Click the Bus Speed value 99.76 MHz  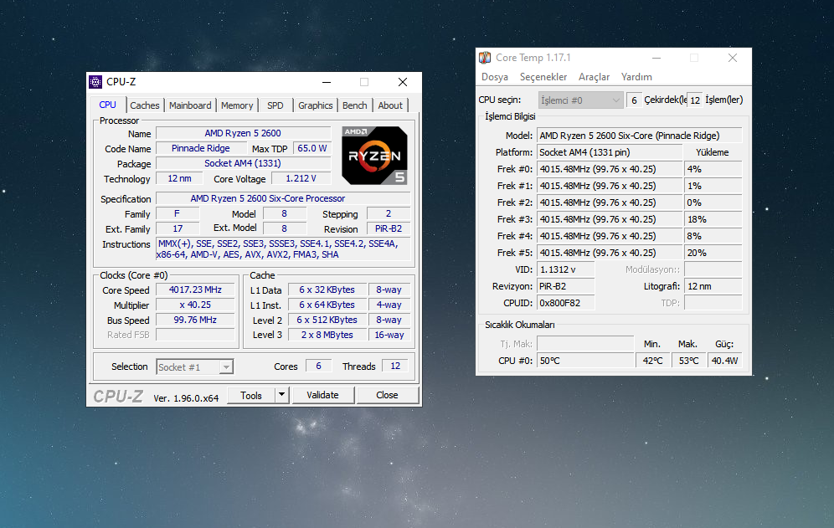pos(195,320)
